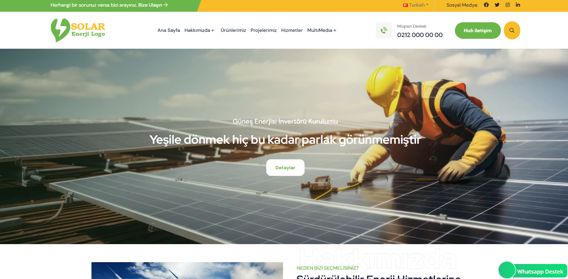This screenshot has width=568, height=279.
Task: Open the Turkish language dropdown
Action: 415,5
